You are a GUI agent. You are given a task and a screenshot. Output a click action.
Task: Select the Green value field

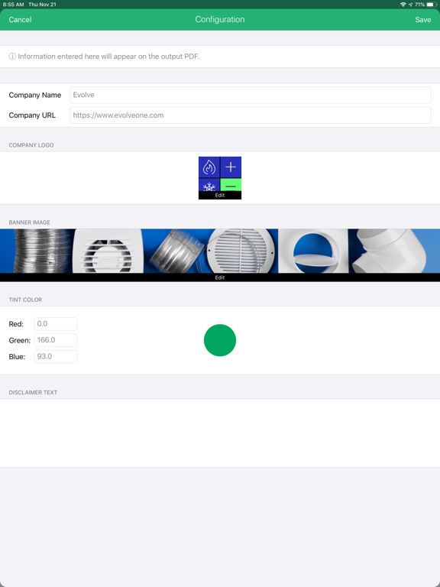[55, 340]
